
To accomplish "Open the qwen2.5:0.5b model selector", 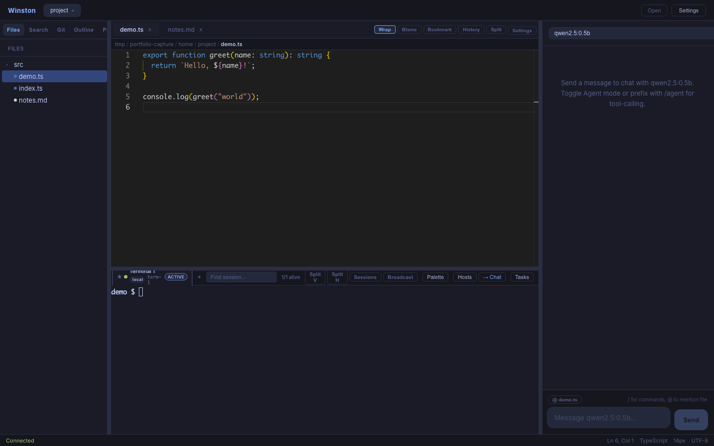I will [x=631, y=33].
